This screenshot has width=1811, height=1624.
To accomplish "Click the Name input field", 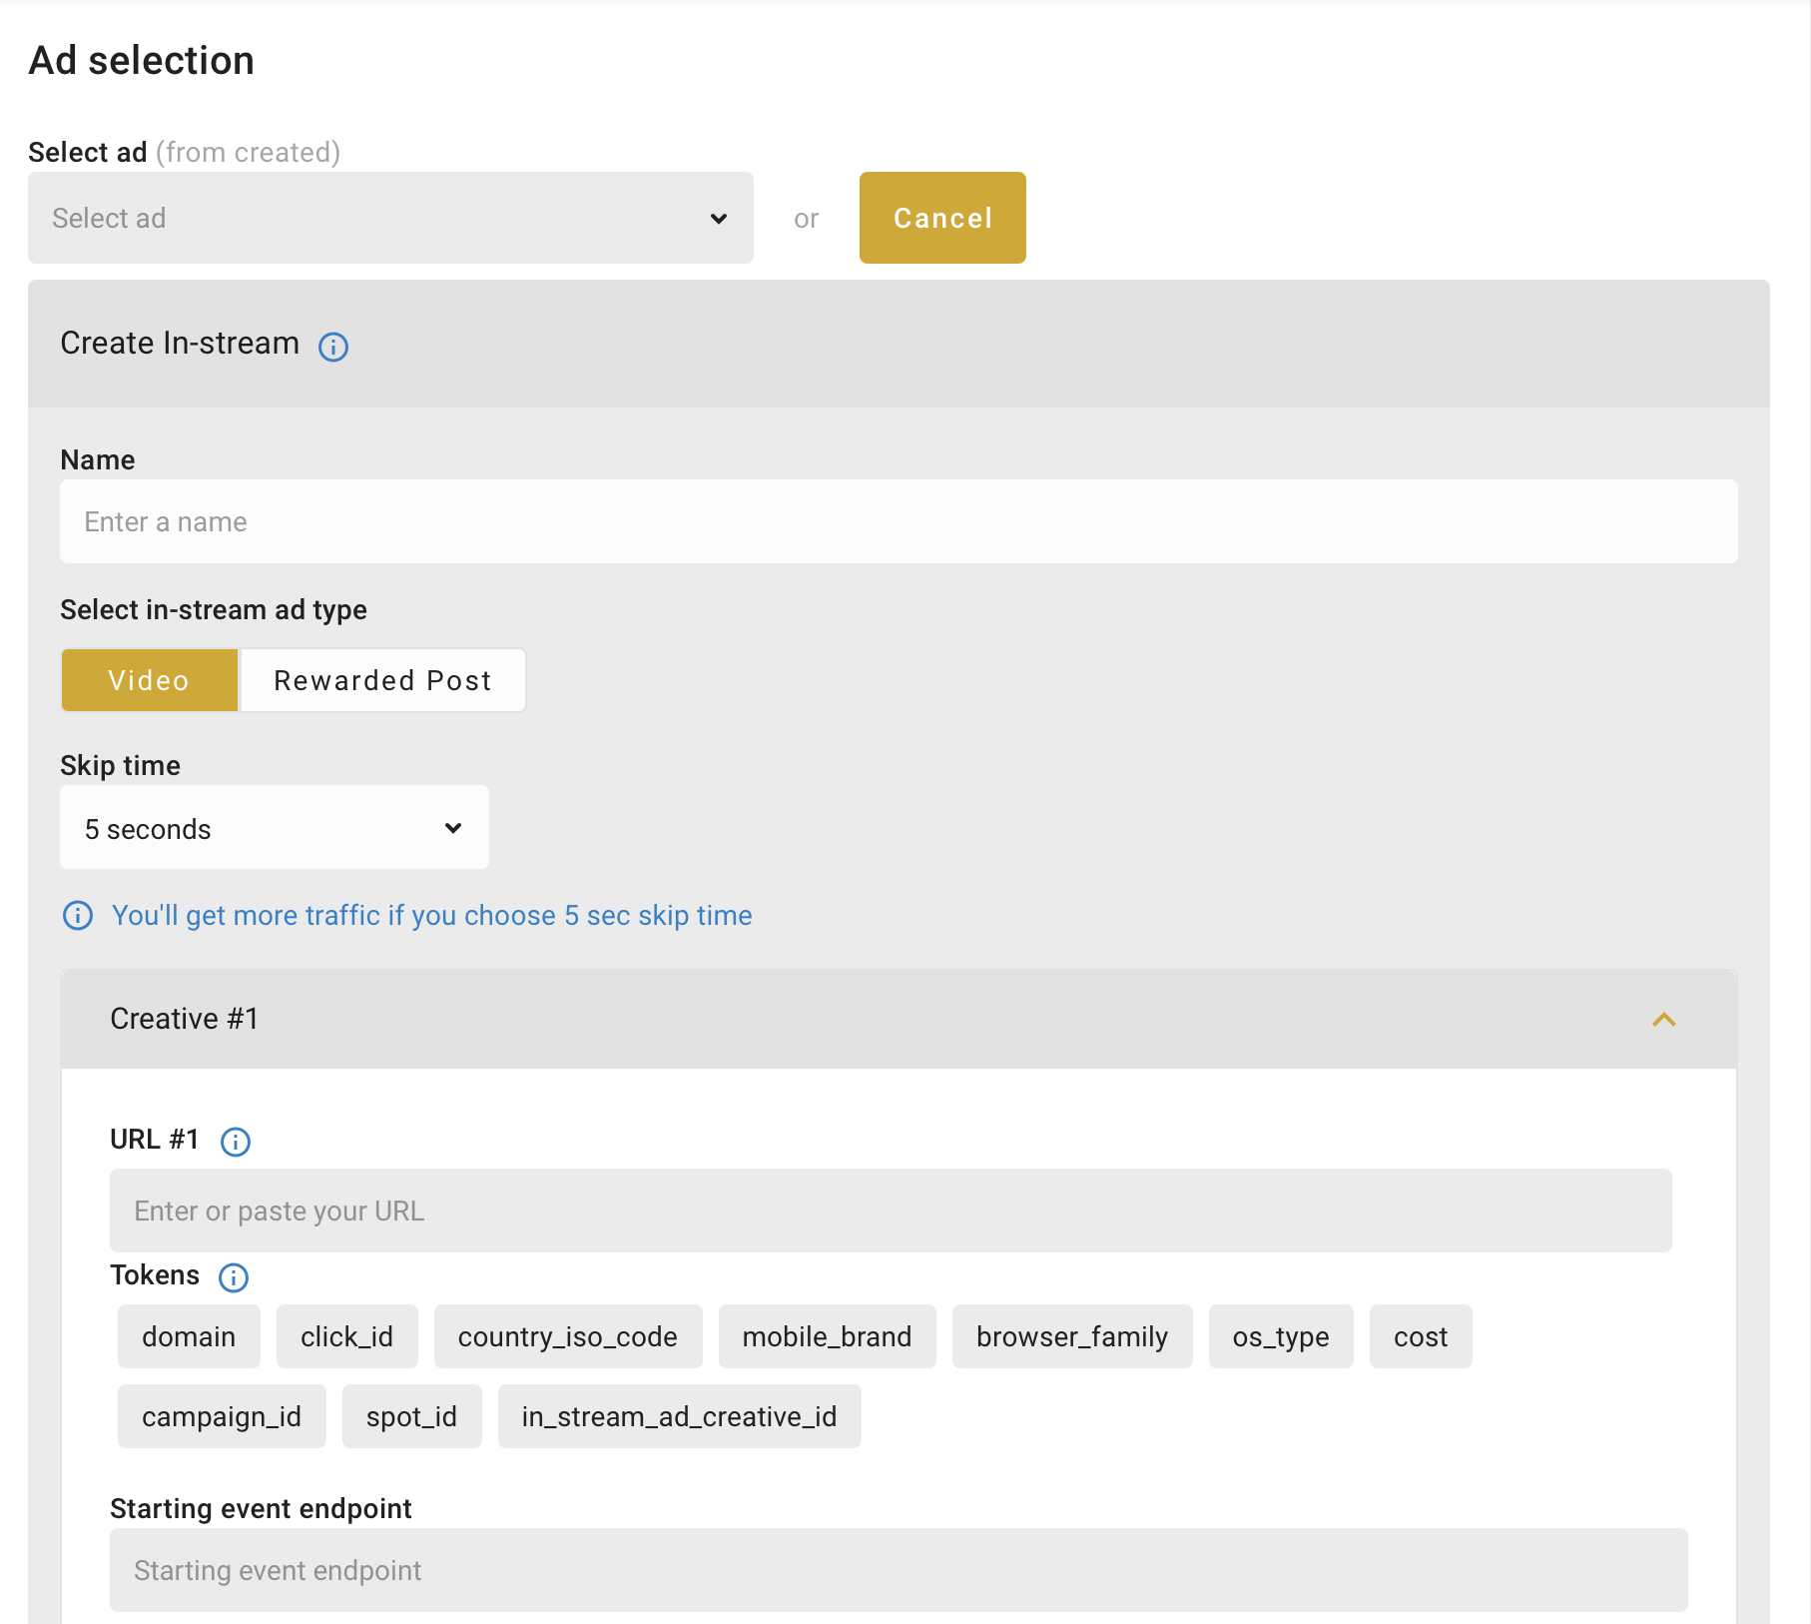I will click(899, 521).
